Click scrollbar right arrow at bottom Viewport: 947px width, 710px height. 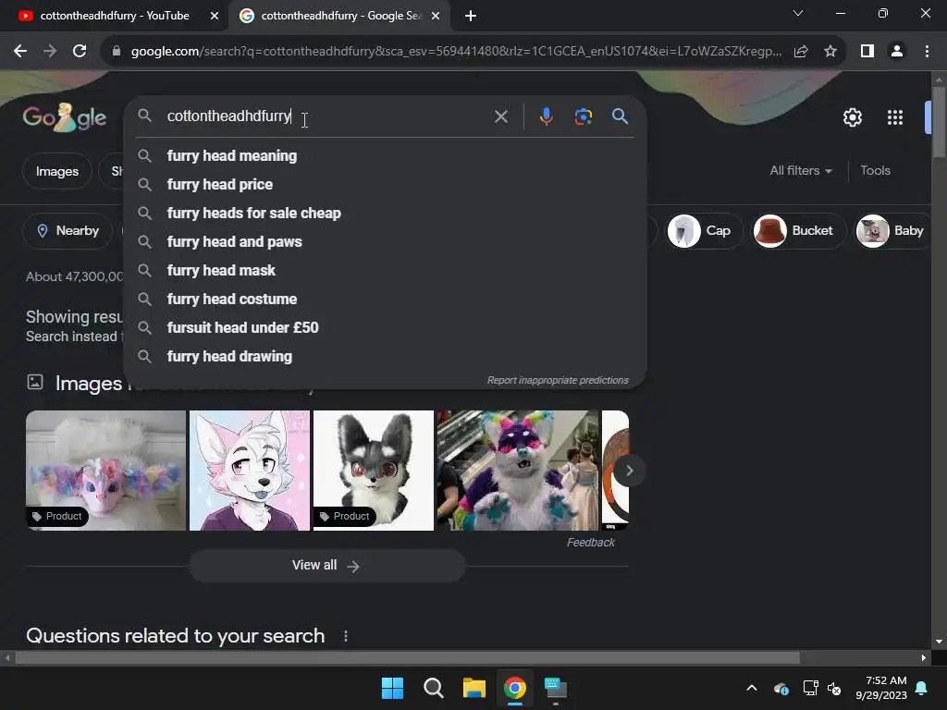coord(924,657)
